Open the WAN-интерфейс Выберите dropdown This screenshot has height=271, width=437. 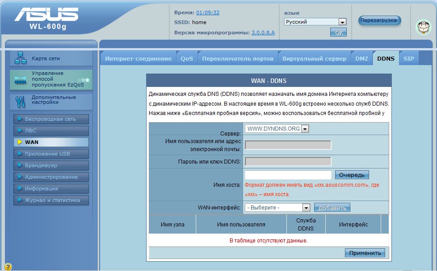pos(277,208)
